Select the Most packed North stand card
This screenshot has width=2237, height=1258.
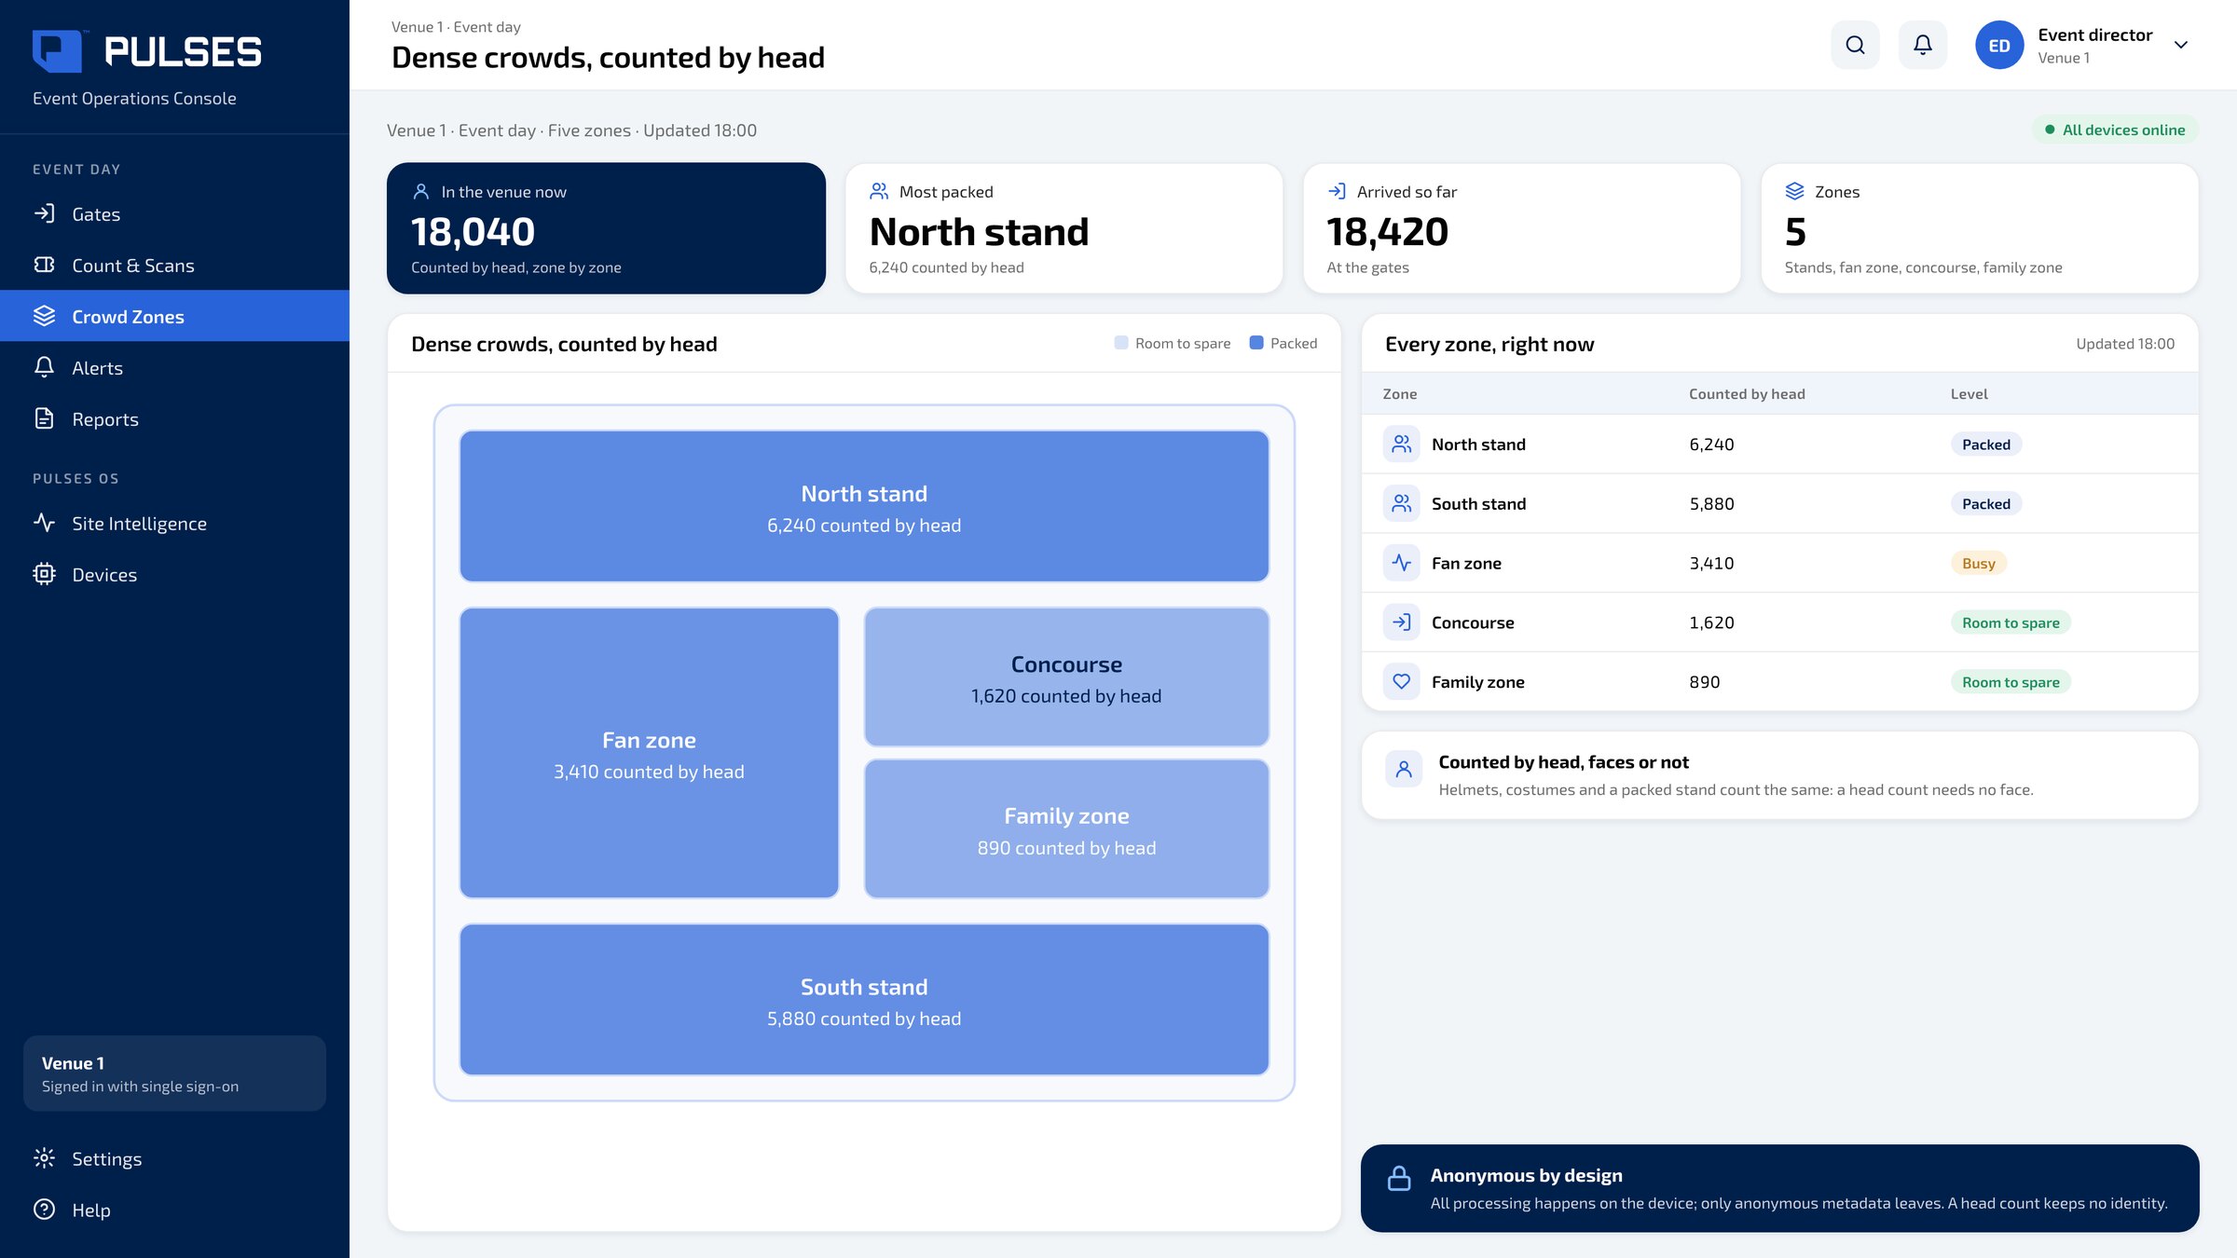click(x=1064, y=228)
